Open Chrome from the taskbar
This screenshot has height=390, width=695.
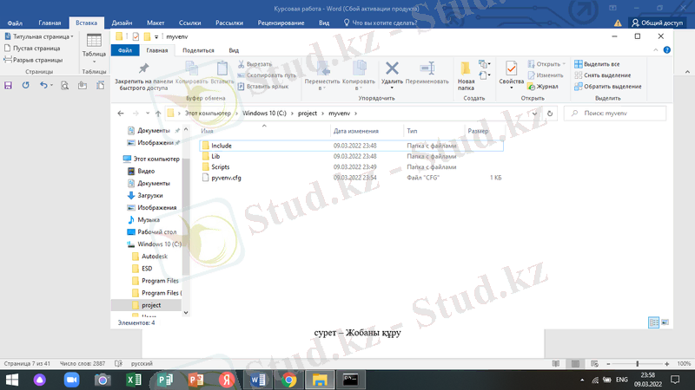[x=289, y=380]
